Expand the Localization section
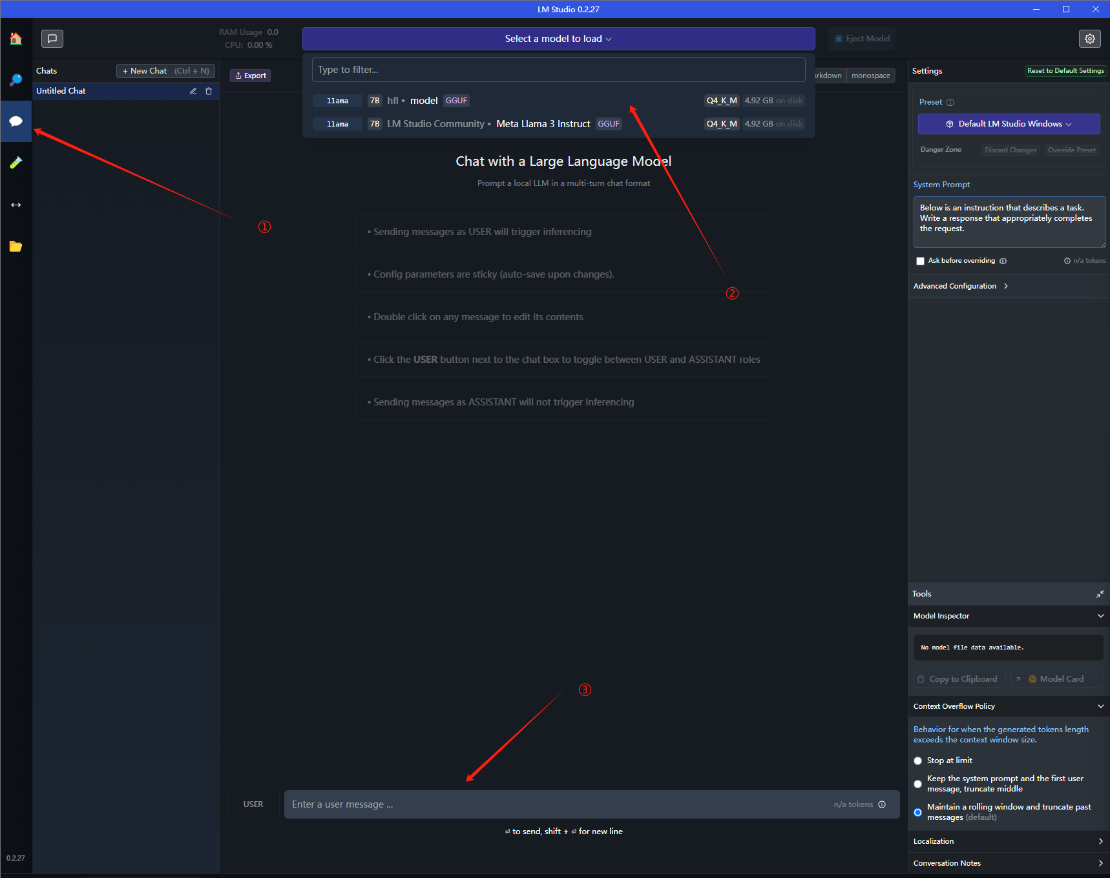 pyautogui.click(x=1008, y=841)
